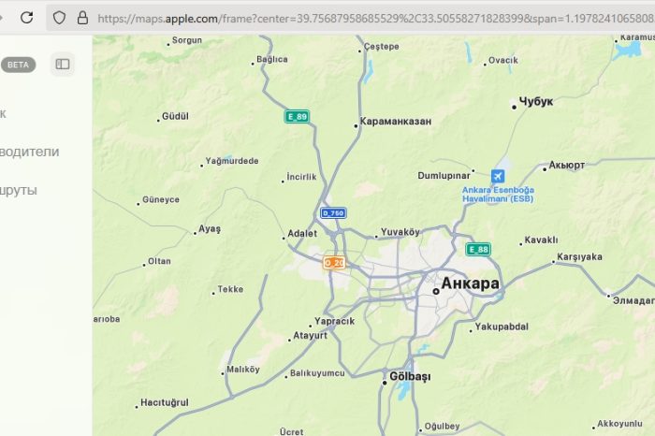This screenshot has height=436, width=655.
Task: Toggle the sidebar panel icon
Action: (x=63, y=64)
